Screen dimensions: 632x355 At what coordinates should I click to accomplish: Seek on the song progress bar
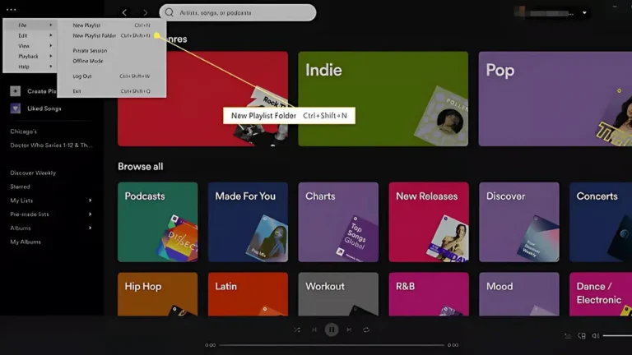[x=332, y=345]
